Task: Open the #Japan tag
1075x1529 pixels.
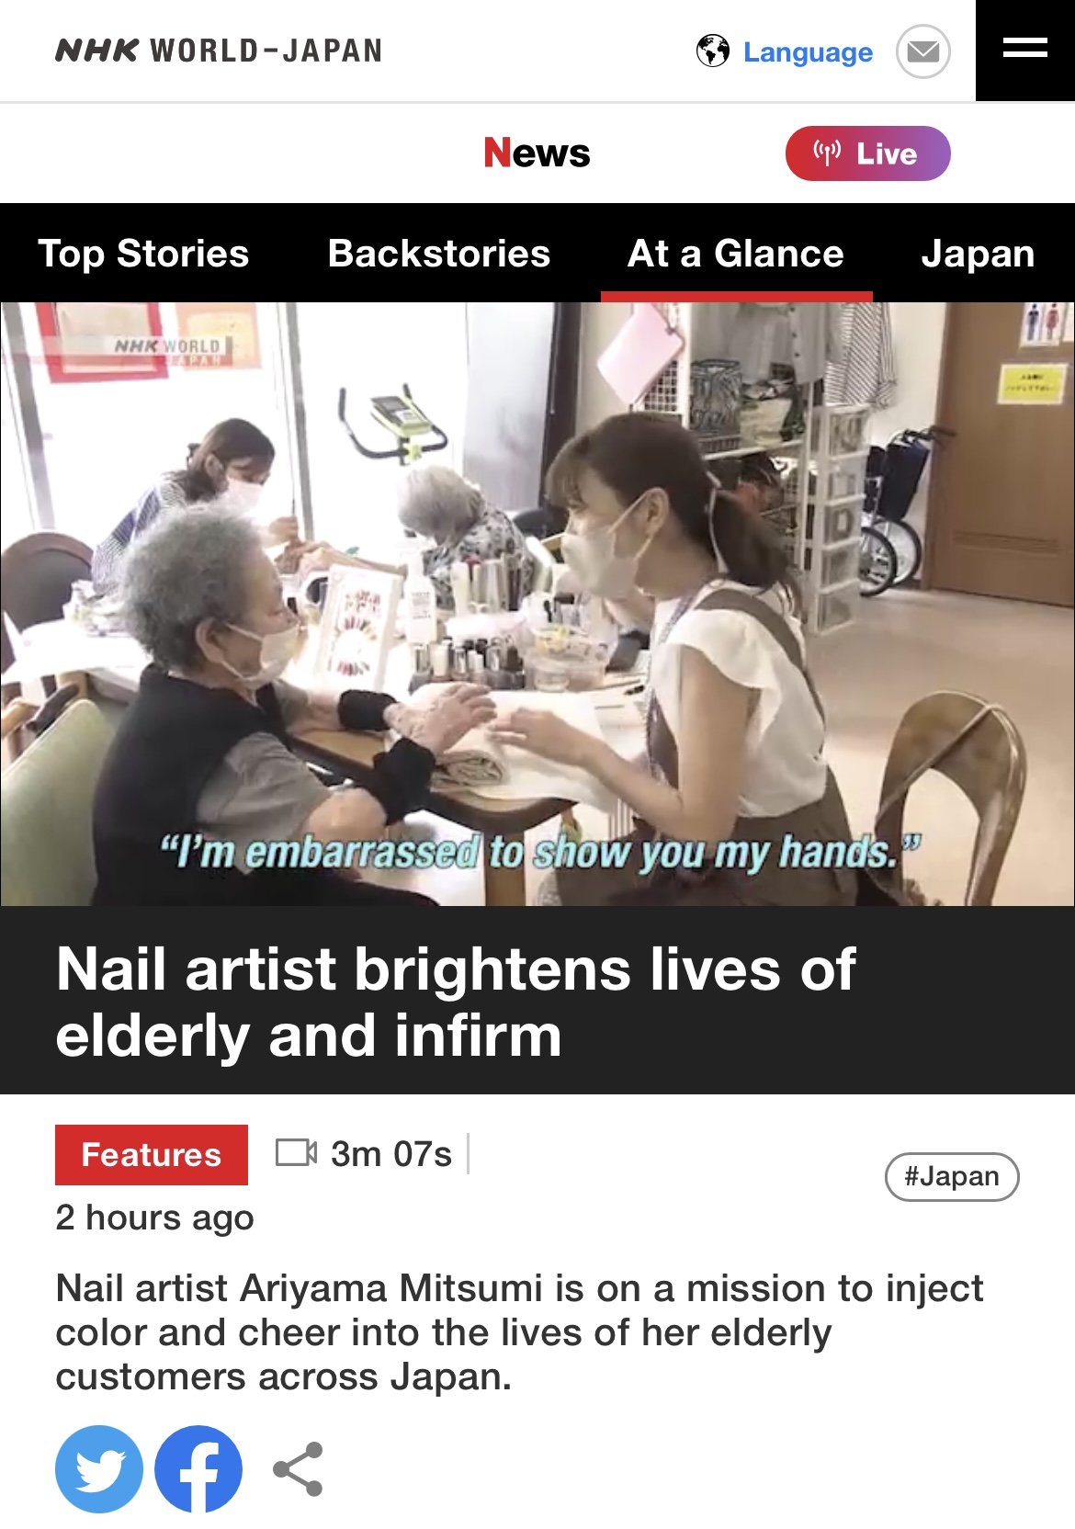Action: click(x=952, y=1176)
